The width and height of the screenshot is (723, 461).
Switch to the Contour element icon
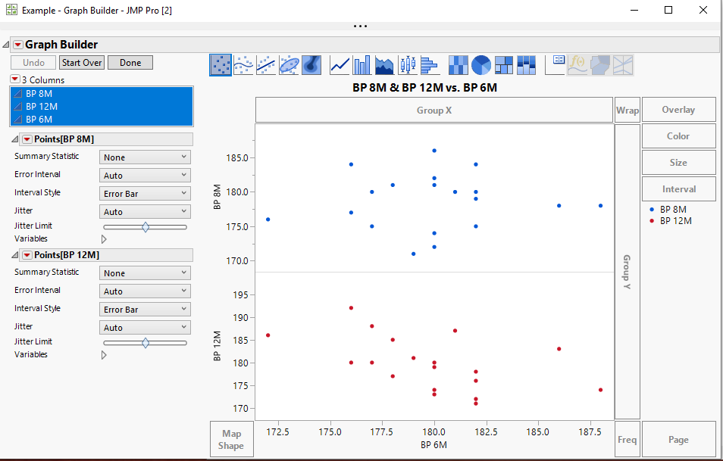click(x=311, y=65)
